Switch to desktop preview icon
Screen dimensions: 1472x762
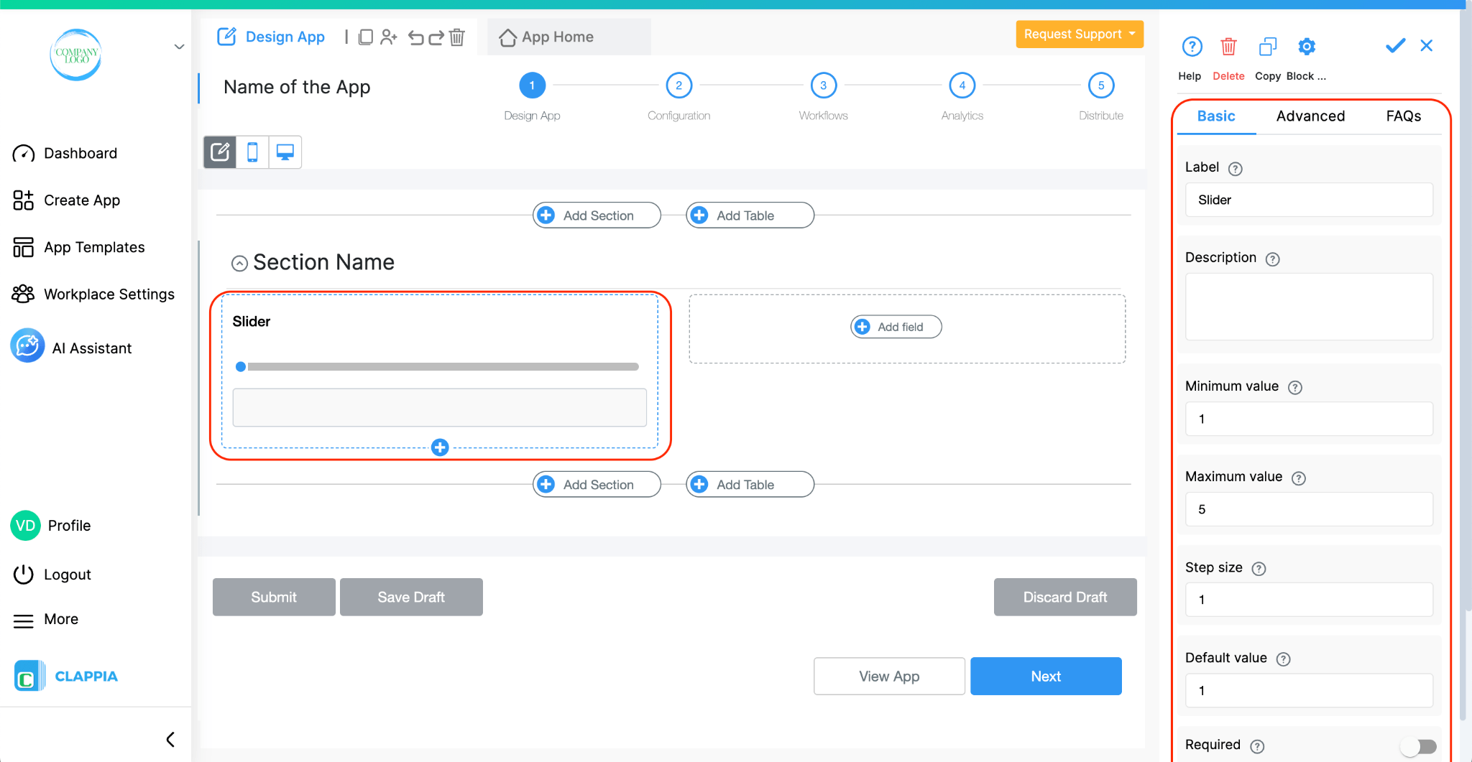coord(285,152)
